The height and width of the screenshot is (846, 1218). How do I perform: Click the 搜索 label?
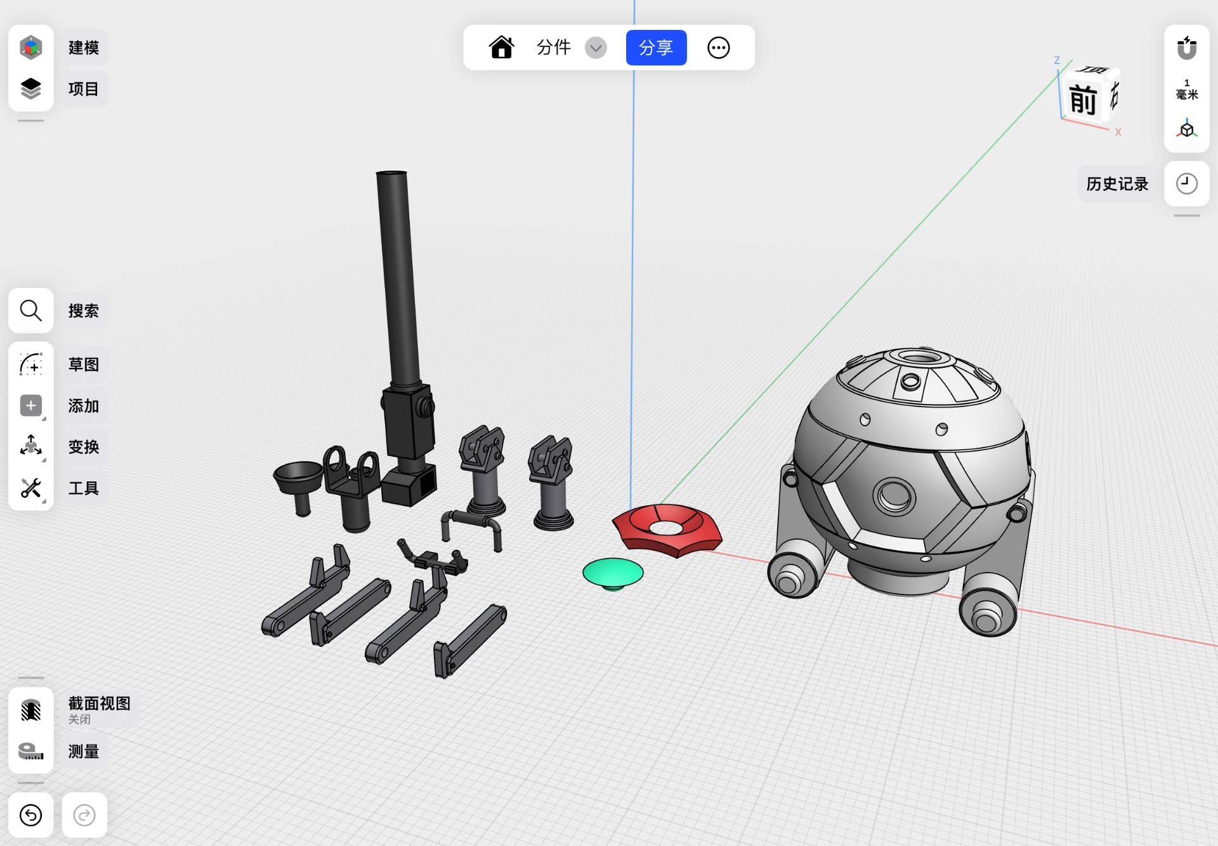click(x=84, y=311)
